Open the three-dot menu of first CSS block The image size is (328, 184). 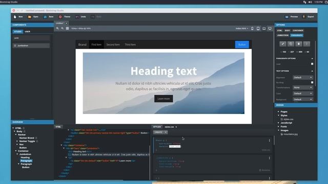pos(270,141)
